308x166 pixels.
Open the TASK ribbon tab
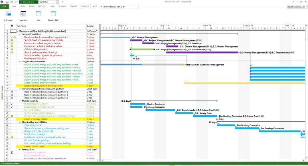[x=14, y=6]
